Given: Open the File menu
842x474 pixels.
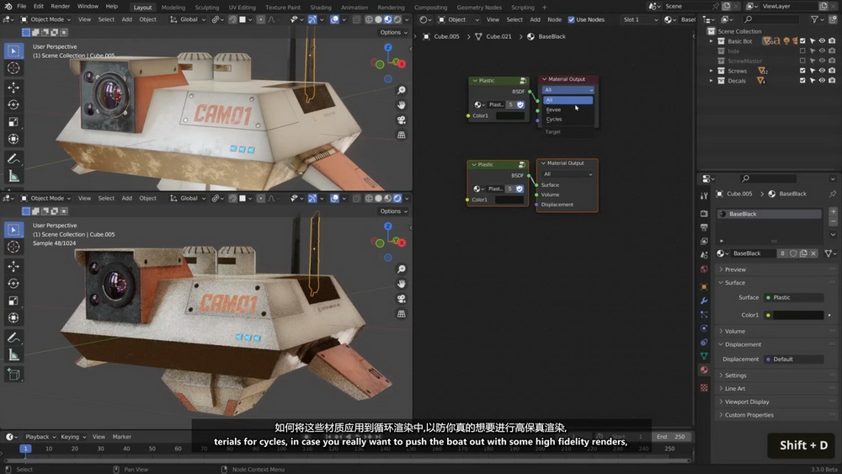Looking at the screenshot, I should click(x=22, y=7).
